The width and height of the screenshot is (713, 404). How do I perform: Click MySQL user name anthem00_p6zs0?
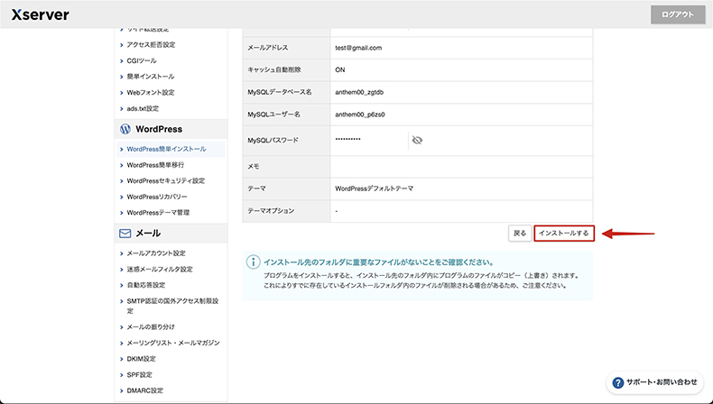[360, 115]
